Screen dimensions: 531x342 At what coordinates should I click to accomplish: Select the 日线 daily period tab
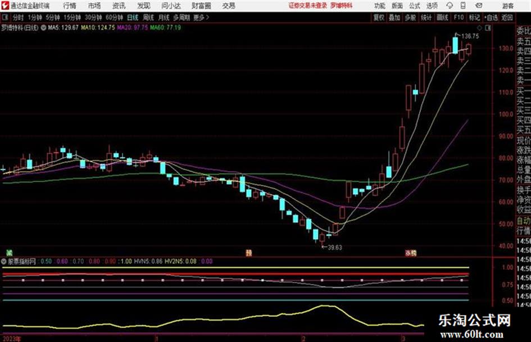[x=133, y=17]
